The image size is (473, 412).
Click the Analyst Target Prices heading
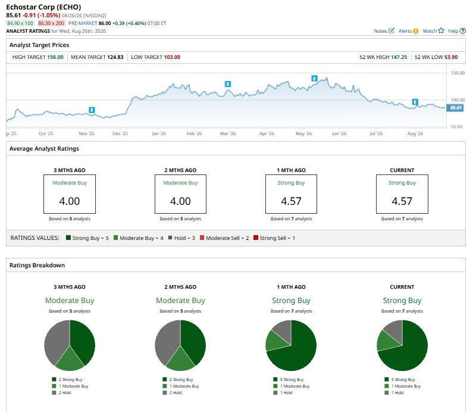[39, 45]
